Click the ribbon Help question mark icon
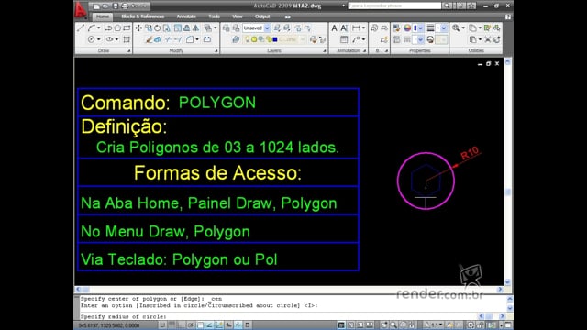Screen dimensions: 587x330 coord(507,16)
